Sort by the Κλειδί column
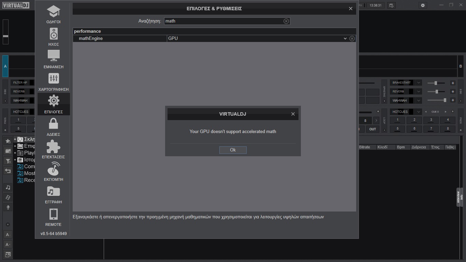 click(385, 147)
